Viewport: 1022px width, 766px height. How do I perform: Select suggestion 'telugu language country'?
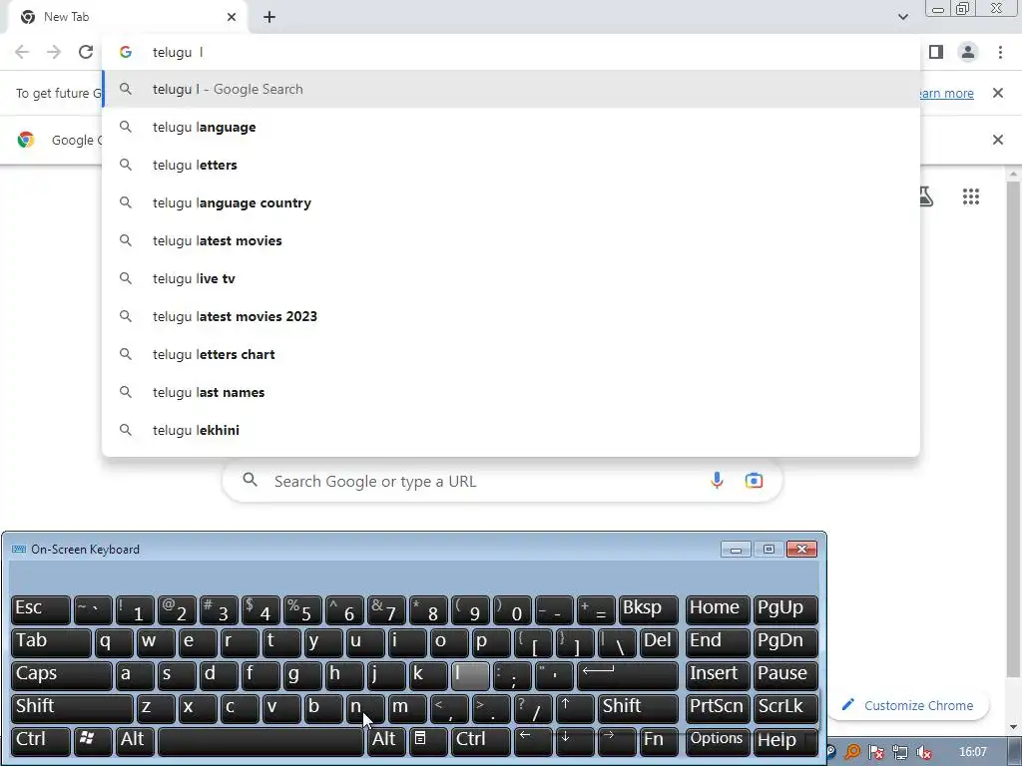click(x=511, y=202)
